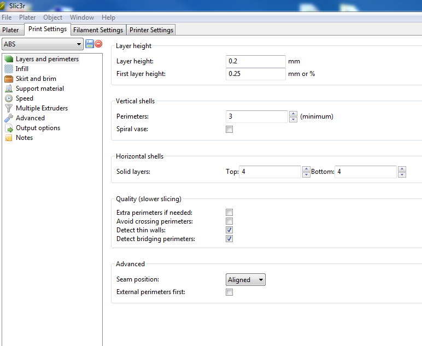Click the Perimeters value field
The image size is (422, 346).
coord(257,116)
